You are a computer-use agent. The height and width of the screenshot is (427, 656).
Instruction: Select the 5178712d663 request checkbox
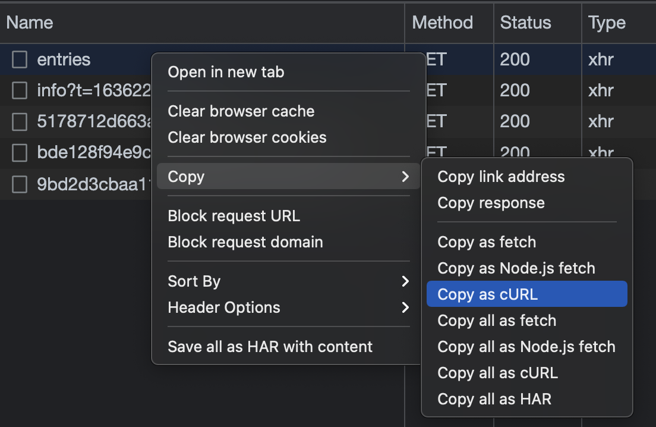pyautogui.click(x=20, y=121)
